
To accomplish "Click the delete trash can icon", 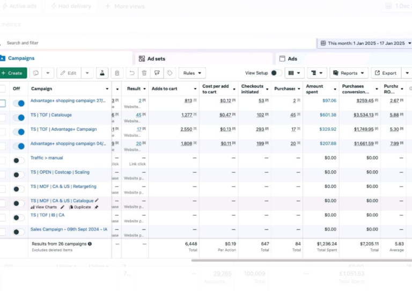I will (144, 73).
